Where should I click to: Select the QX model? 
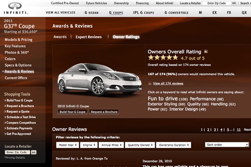(x=244, y=13)
